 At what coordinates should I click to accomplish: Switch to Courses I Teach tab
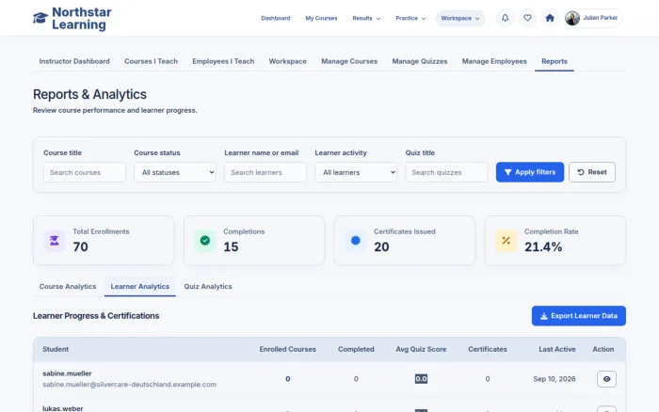(x=151, y=61)
